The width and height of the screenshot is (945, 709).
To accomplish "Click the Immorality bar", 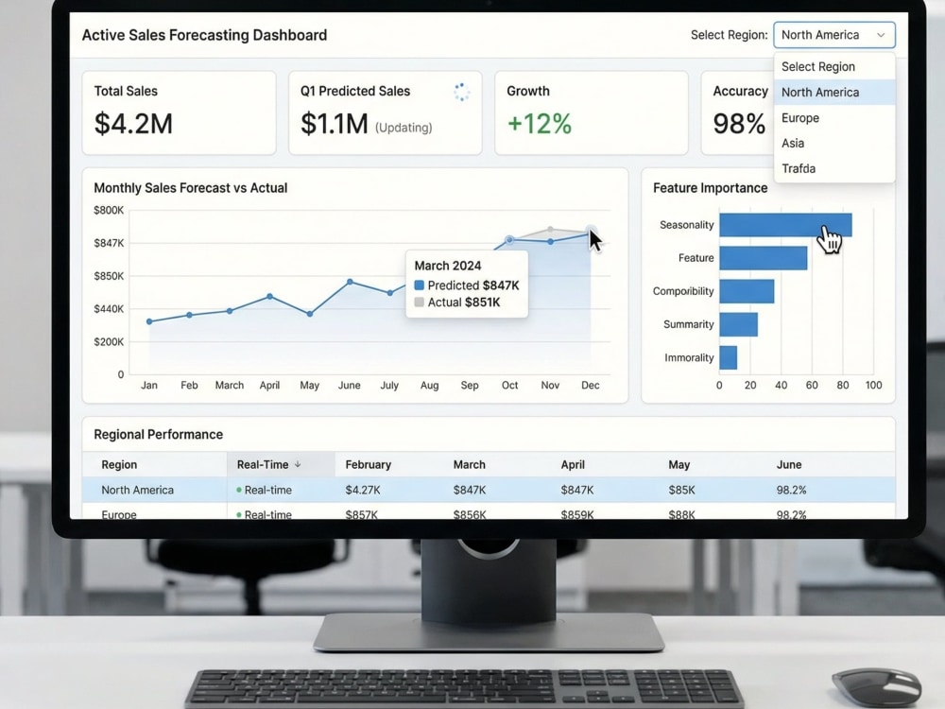I will pos(728,357).
